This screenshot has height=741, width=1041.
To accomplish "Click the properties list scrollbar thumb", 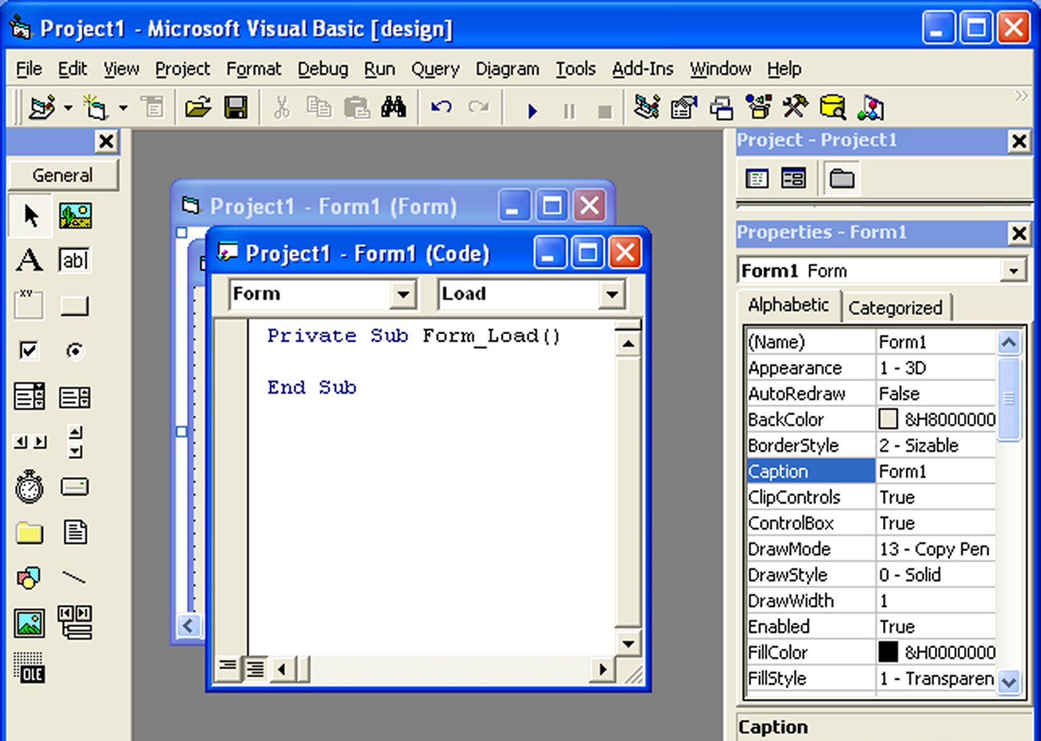I will (x=1009, y=399).
